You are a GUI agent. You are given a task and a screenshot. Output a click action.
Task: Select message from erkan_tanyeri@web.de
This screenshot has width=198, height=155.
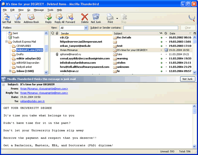121,46
